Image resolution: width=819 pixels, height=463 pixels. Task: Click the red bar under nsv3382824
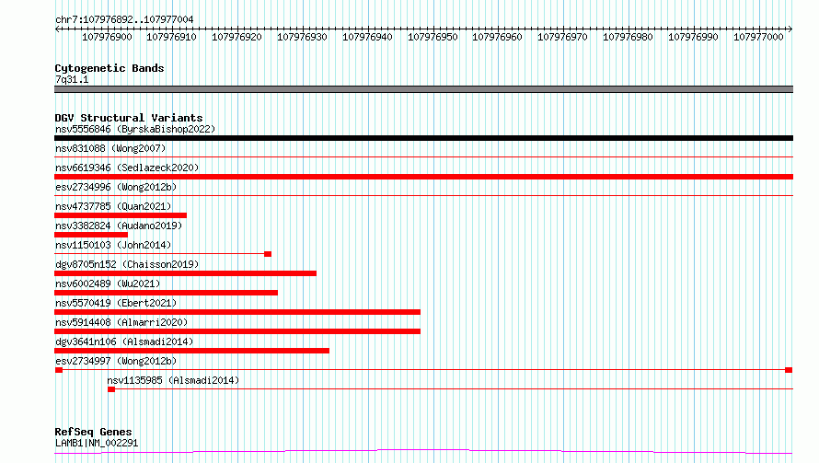tap(91, 235)
